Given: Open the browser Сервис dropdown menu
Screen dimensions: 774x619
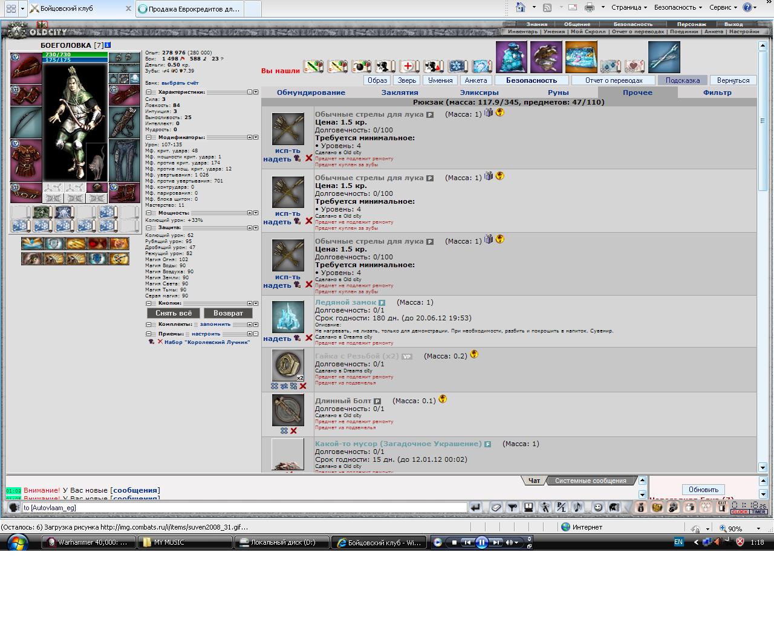Looking at the screenshot, I should point(723,7).
